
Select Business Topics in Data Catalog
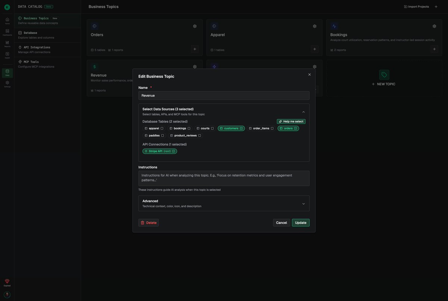[x=47, y=21]
